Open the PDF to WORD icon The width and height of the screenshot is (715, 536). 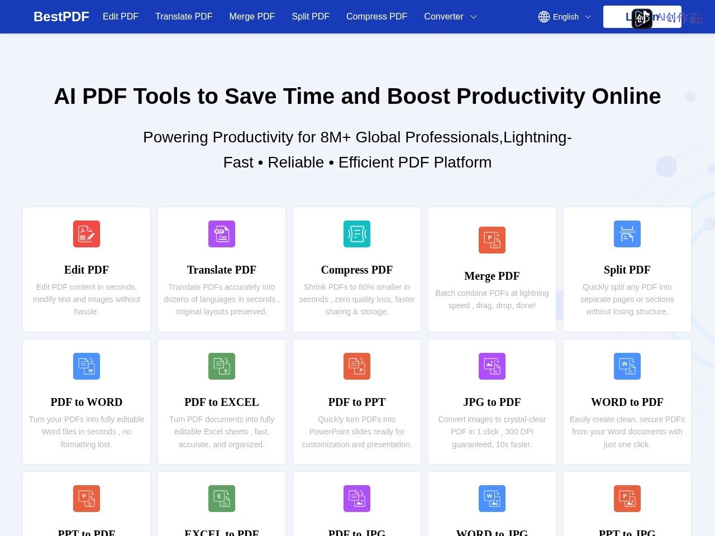[x=87, y=366]
